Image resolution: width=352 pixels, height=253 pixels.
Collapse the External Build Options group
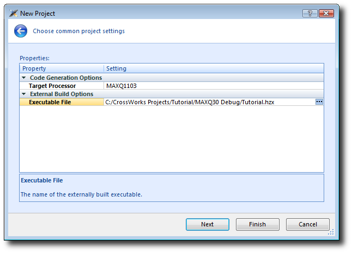coord(25,94)
